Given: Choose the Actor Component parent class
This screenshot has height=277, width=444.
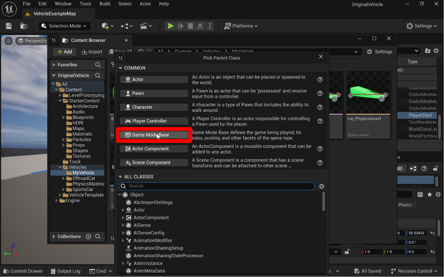Looking at the screenshot, I should [154, 149].
